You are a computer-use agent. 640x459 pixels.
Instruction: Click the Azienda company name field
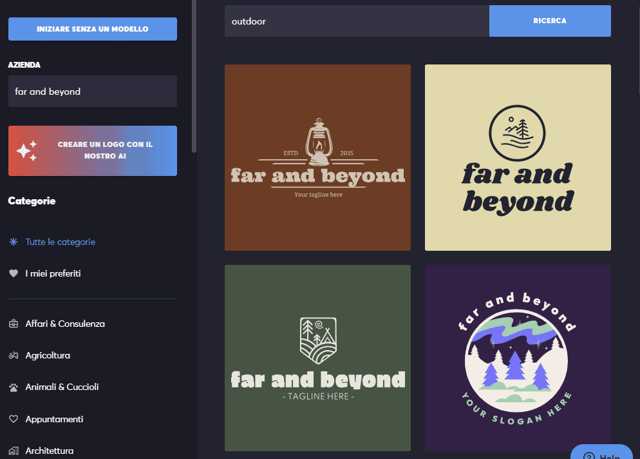[x=92, y=92]
